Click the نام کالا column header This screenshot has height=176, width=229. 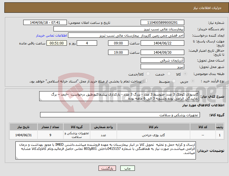point(153,127)
